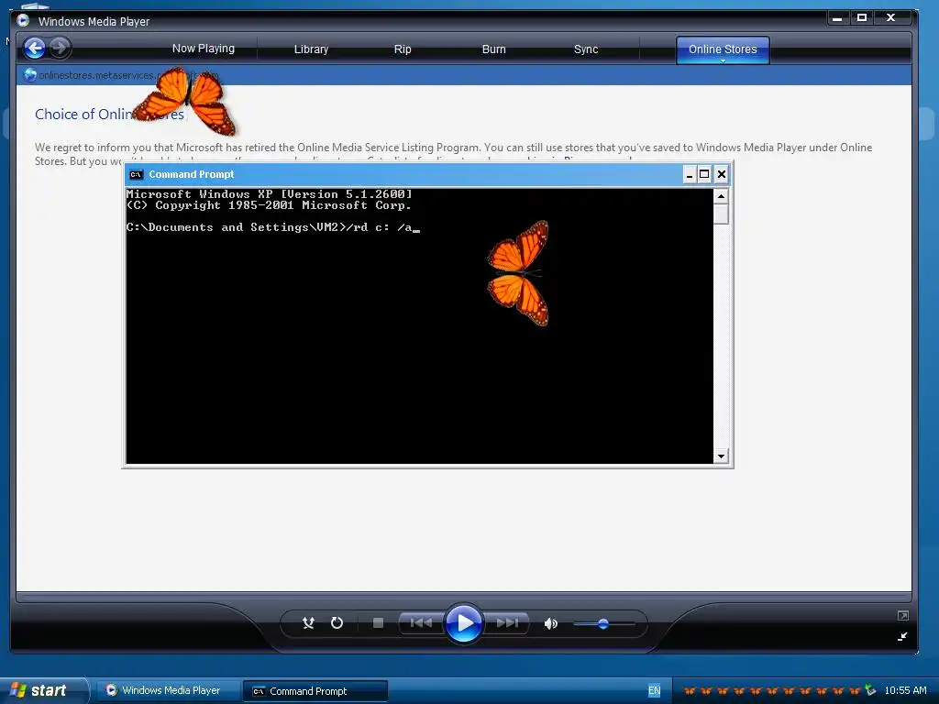Viewport: 939px width, 704px height.
Task: Select Command Prompt in the taskbar
Action: point(315,691)
